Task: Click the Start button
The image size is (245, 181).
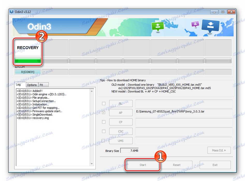Action: [x=143, y=165]
